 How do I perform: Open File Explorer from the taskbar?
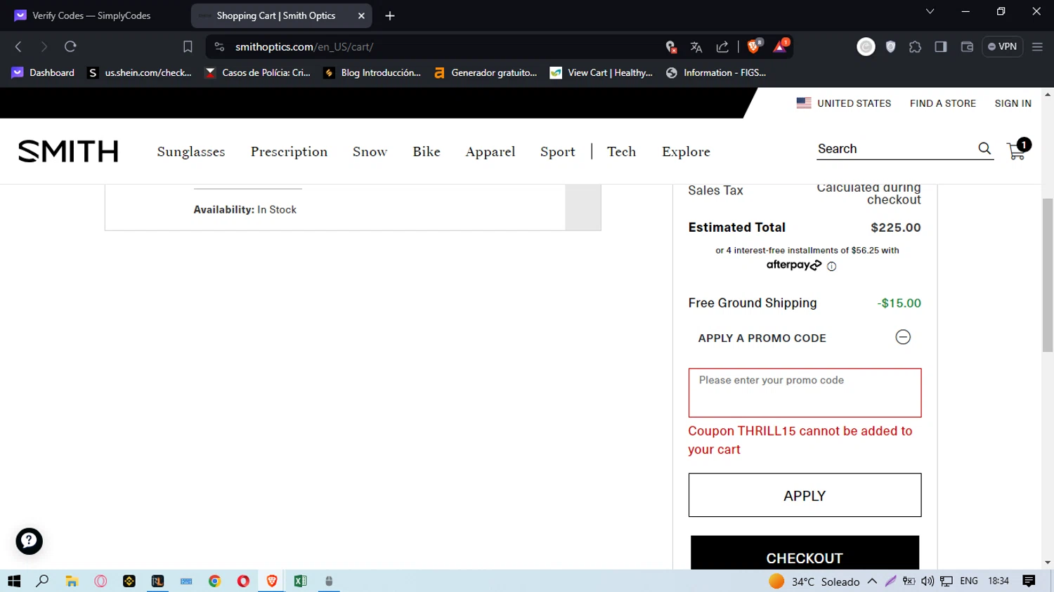click(x=72, y=581)
